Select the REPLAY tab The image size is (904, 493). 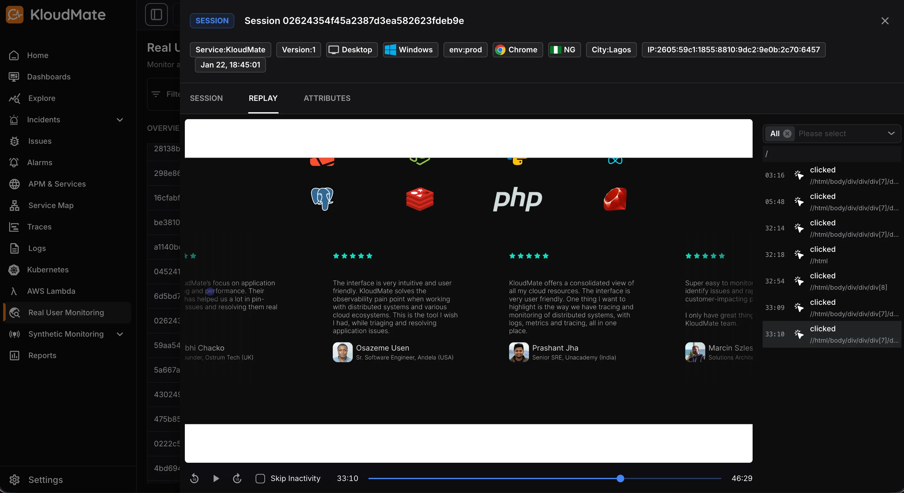263,98
